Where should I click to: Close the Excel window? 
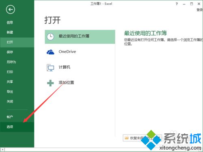(x=199, y=4)
